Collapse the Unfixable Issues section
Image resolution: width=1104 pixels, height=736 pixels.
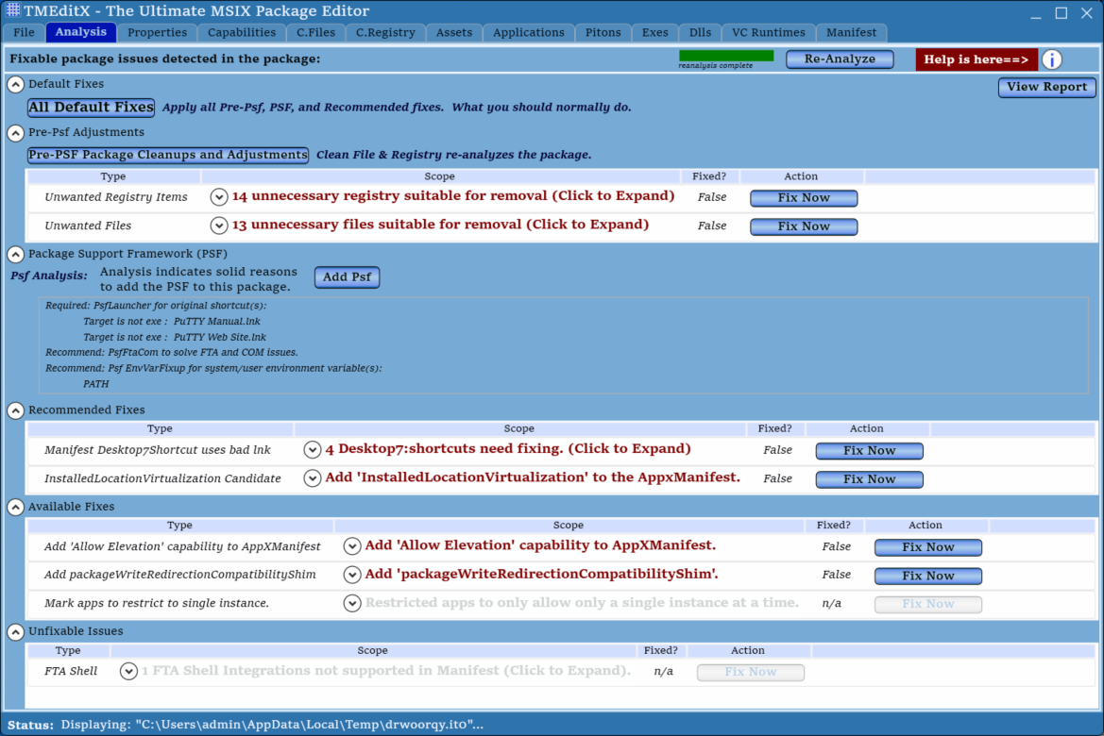[x=15, y=631]
